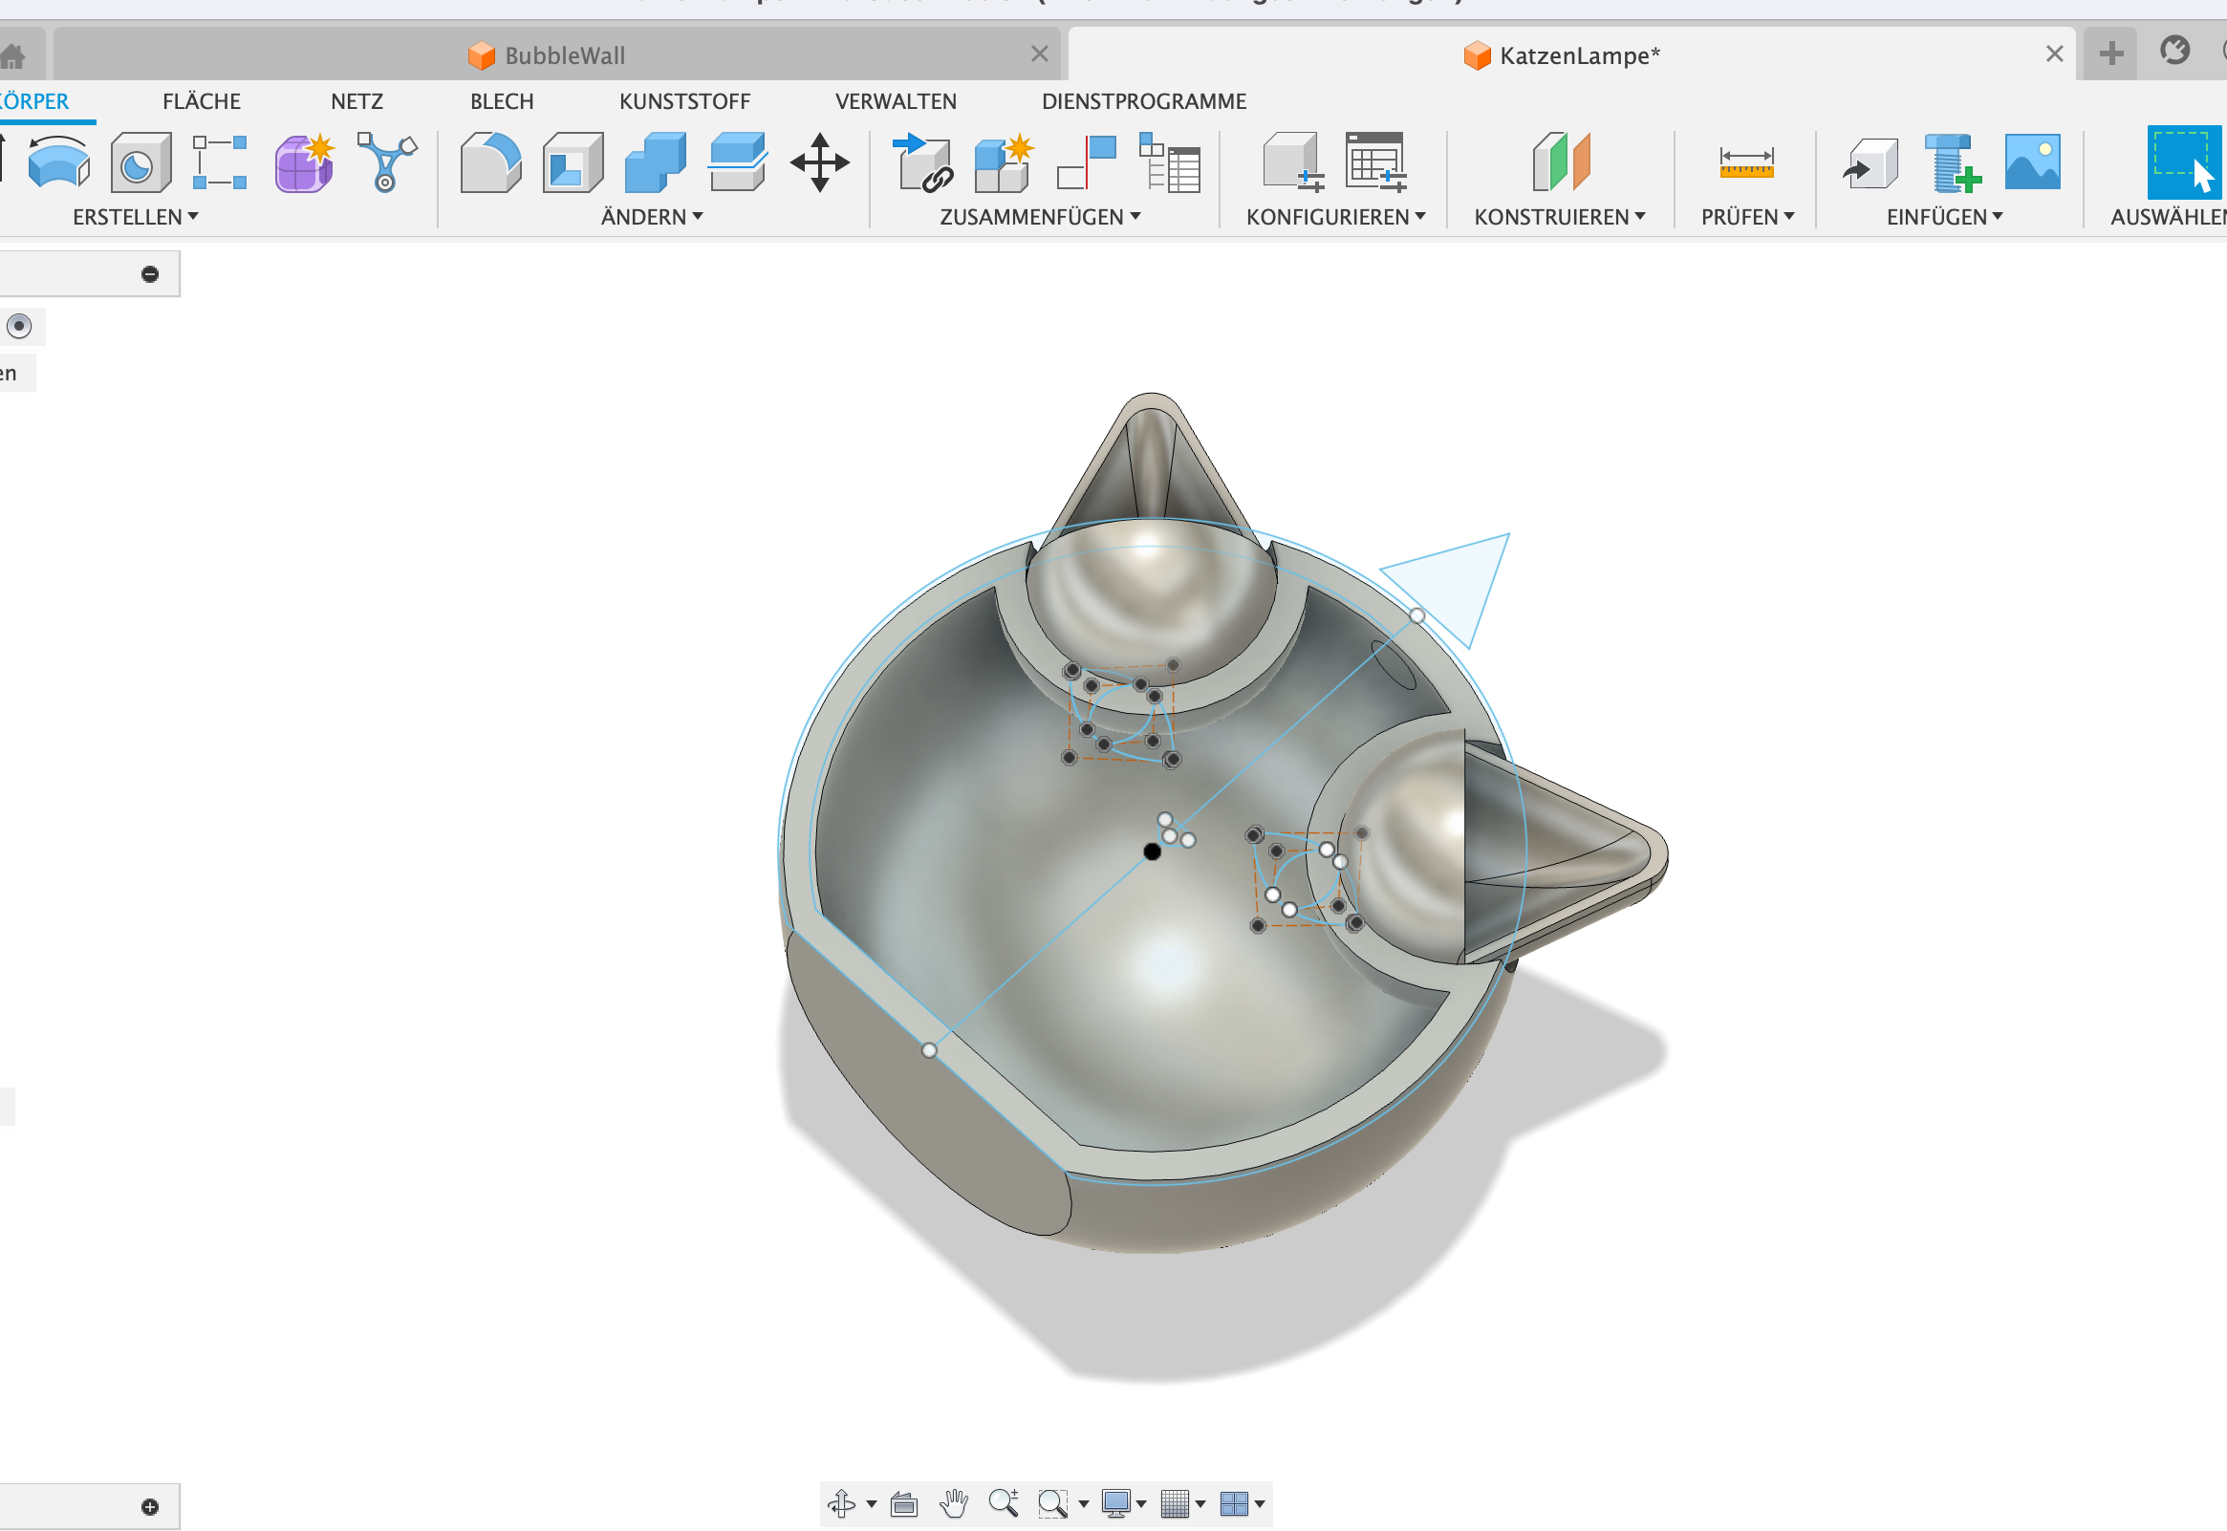Collapse the top left panel with minus
The height and width of the screenshot is (1531, 2227).
(x=150, y=274)
